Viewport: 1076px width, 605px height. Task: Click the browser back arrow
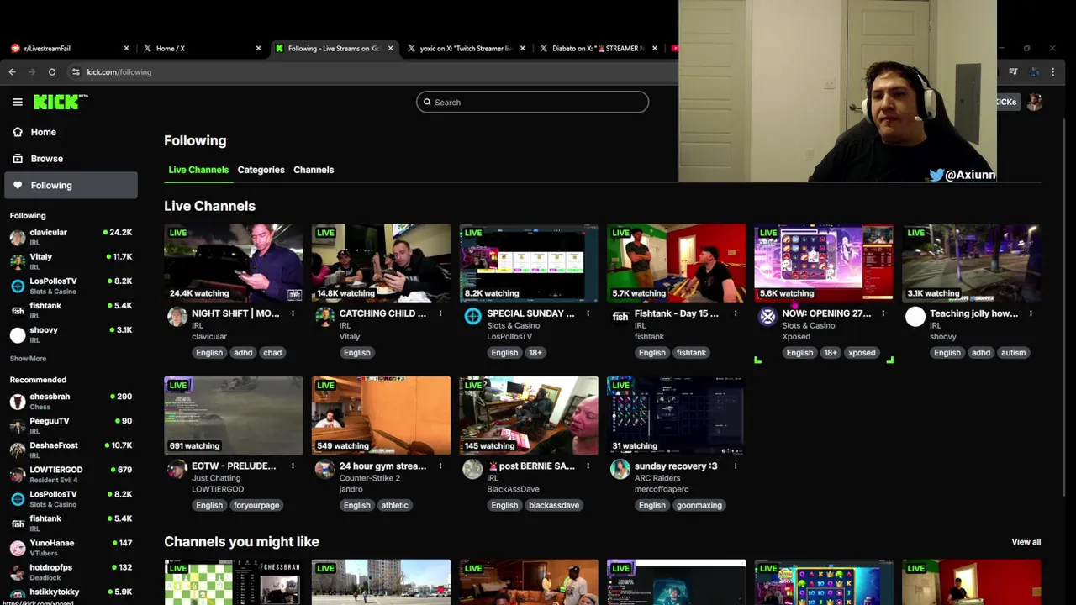(13, 72)
